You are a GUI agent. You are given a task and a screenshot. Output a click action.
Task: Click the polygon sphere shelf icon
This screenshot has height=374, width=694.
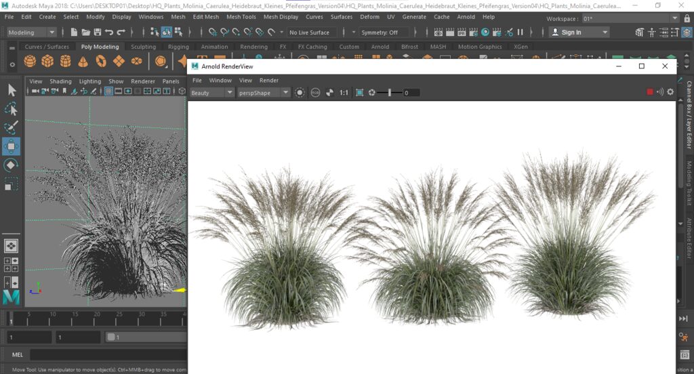(x=30, y=61)
